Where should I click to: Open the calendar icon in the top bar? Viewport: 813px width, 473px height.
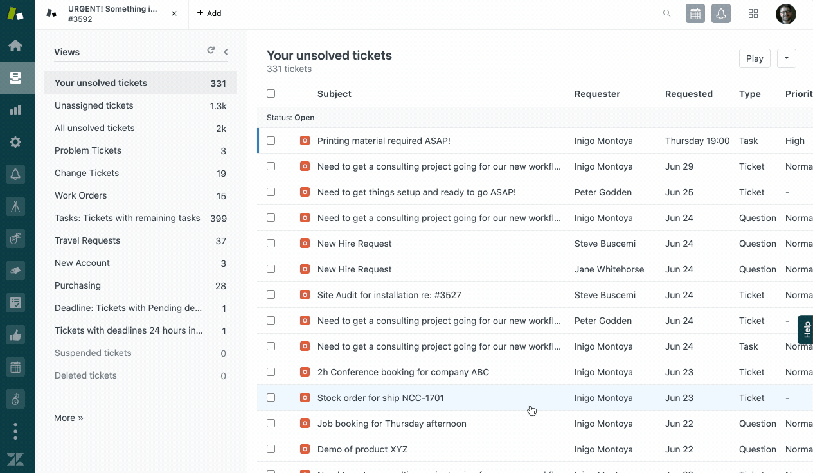695,13
